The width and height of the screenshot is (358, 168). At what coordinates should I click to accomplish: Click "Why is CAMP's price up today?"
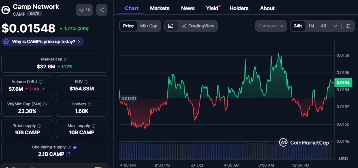(43, 42)
